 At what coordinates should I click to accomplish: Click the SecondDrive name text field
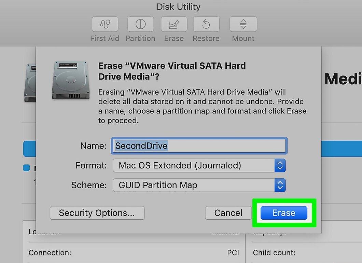point(199,146)
